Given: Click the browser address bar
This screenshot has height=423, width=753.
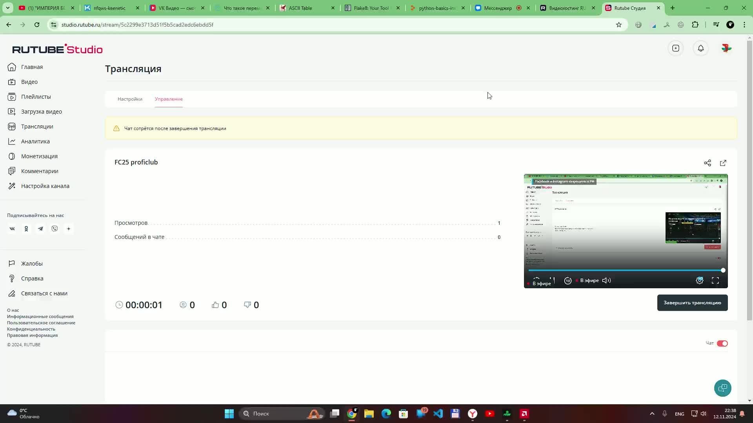Looking at the screenshot, I should tap(333, 25).
